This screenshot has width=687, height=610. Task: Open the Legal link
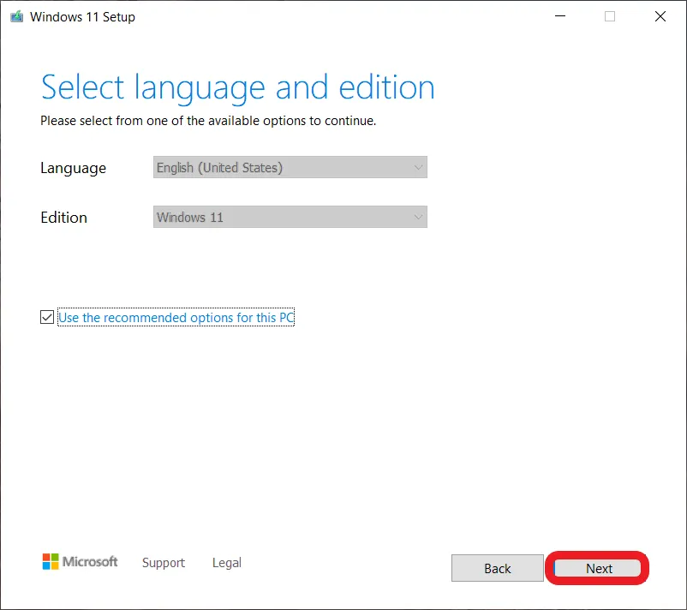point(226,563)
